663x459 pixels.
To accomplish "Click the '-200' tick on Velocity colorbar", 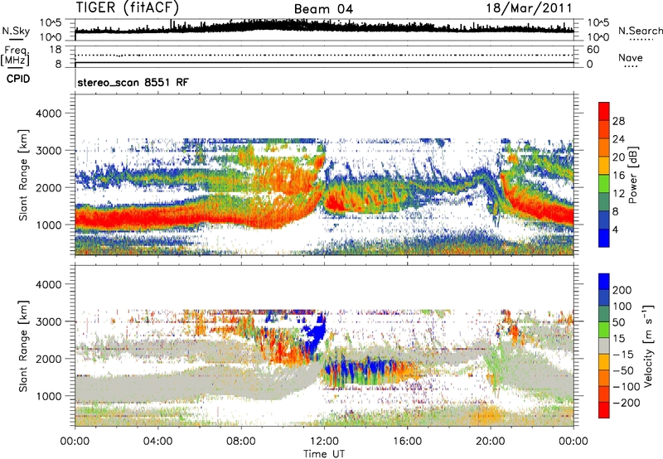I will point(626,403).
